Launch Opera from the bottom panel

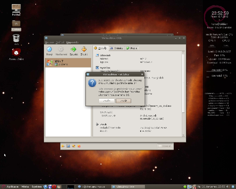coord(54,187)
